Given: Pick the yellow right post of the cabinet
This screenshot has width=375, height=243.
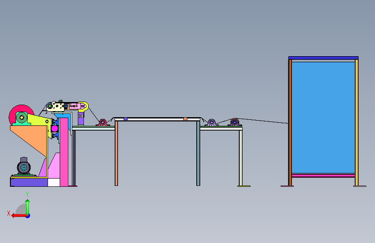Looking at the screenshot, I should point(356,122).
